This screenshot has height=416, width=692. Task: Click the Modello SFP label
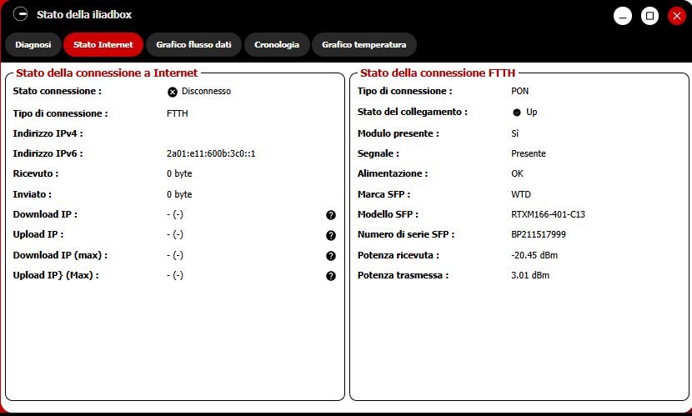tap(388, 214)
